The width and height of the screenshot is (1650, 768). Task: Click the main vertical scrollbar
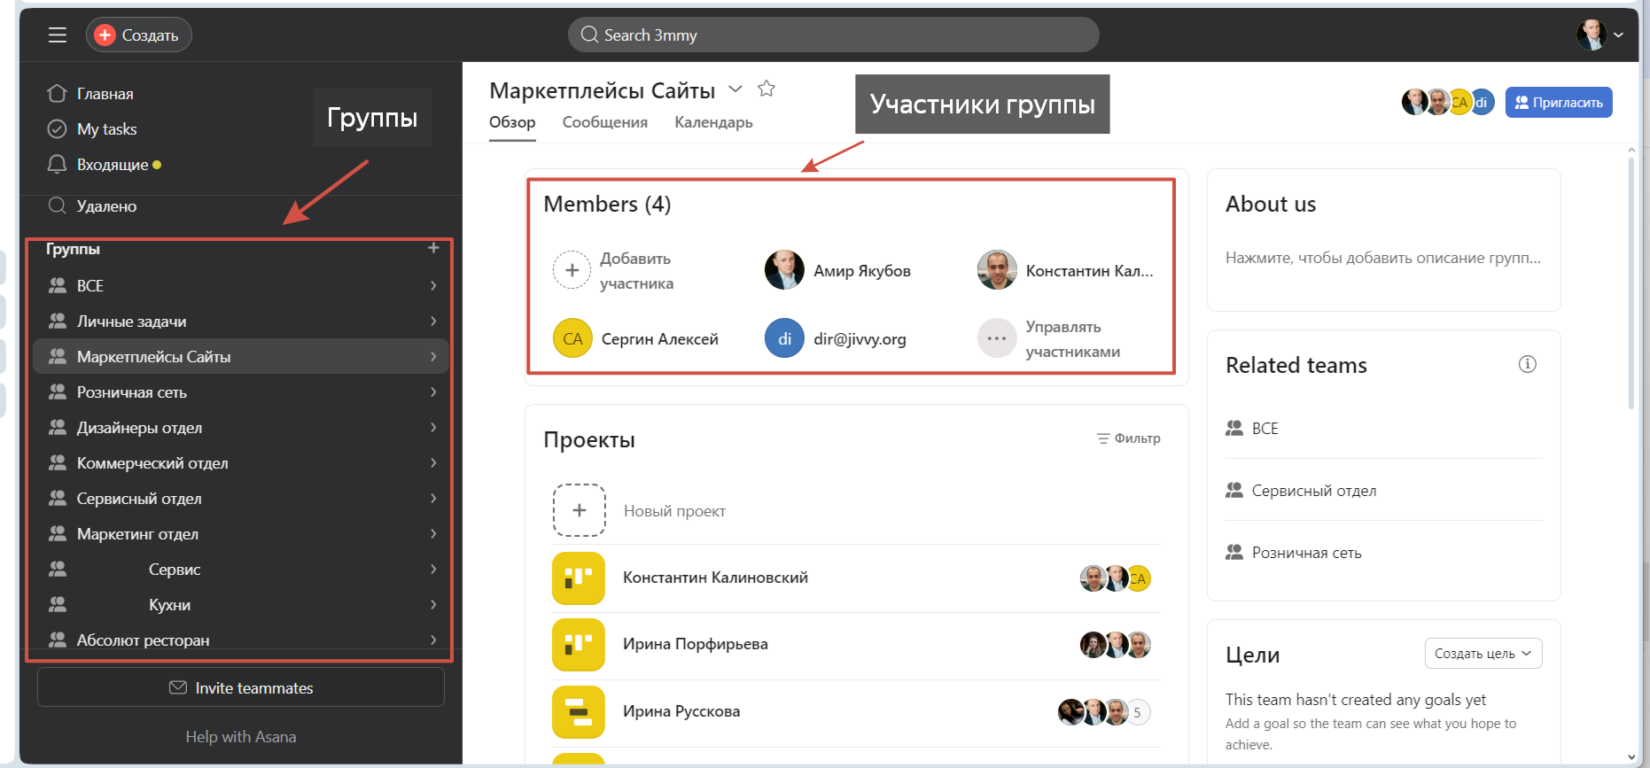tap(1631, 283)
